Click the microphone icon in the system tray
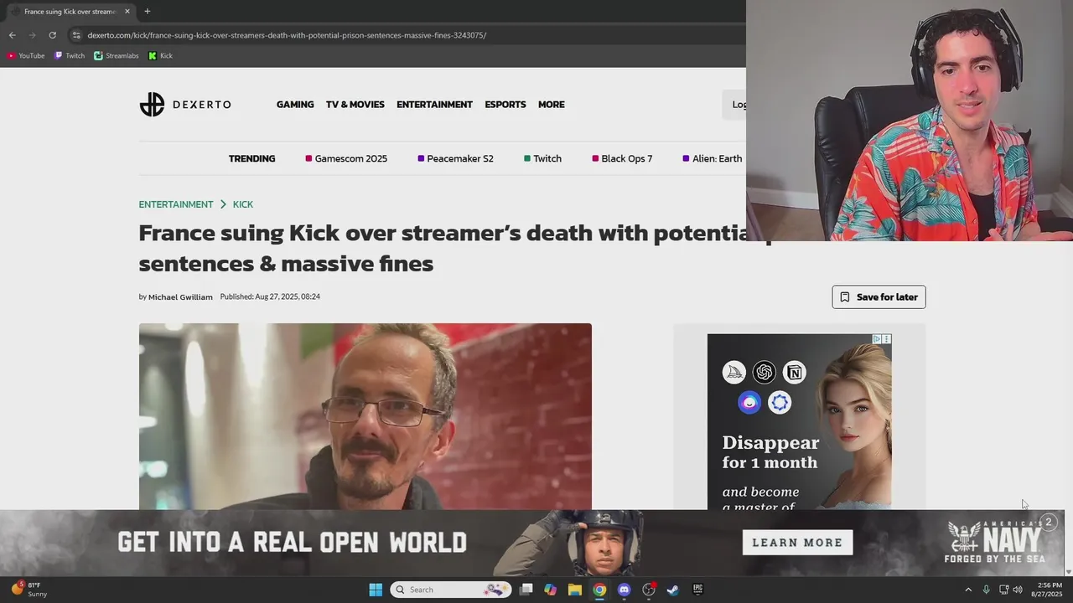This screenshot has width=1073, height=603. (986, 590)
